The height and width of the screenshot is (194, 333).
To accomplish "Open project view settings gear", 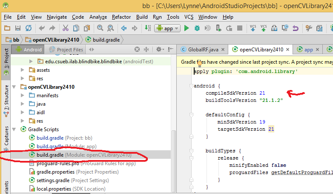I will 158,49.
